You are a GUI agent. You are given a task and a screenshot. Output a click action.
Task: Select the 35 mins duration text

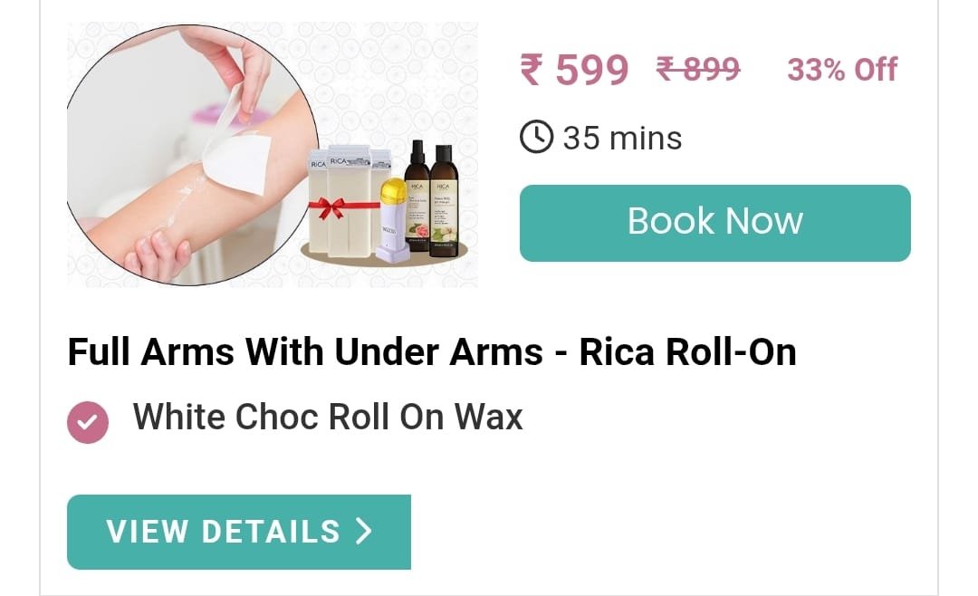[622, 138]
